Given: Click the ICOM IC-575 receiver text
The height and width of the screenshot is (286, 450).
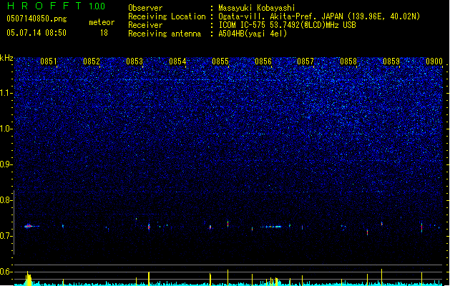Looking at the screenshot, I should [x=287, y=25].
